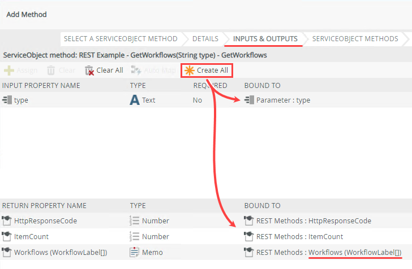Click the Create All label
Viewport: 412px width, 269px height.
pos(212,70)
